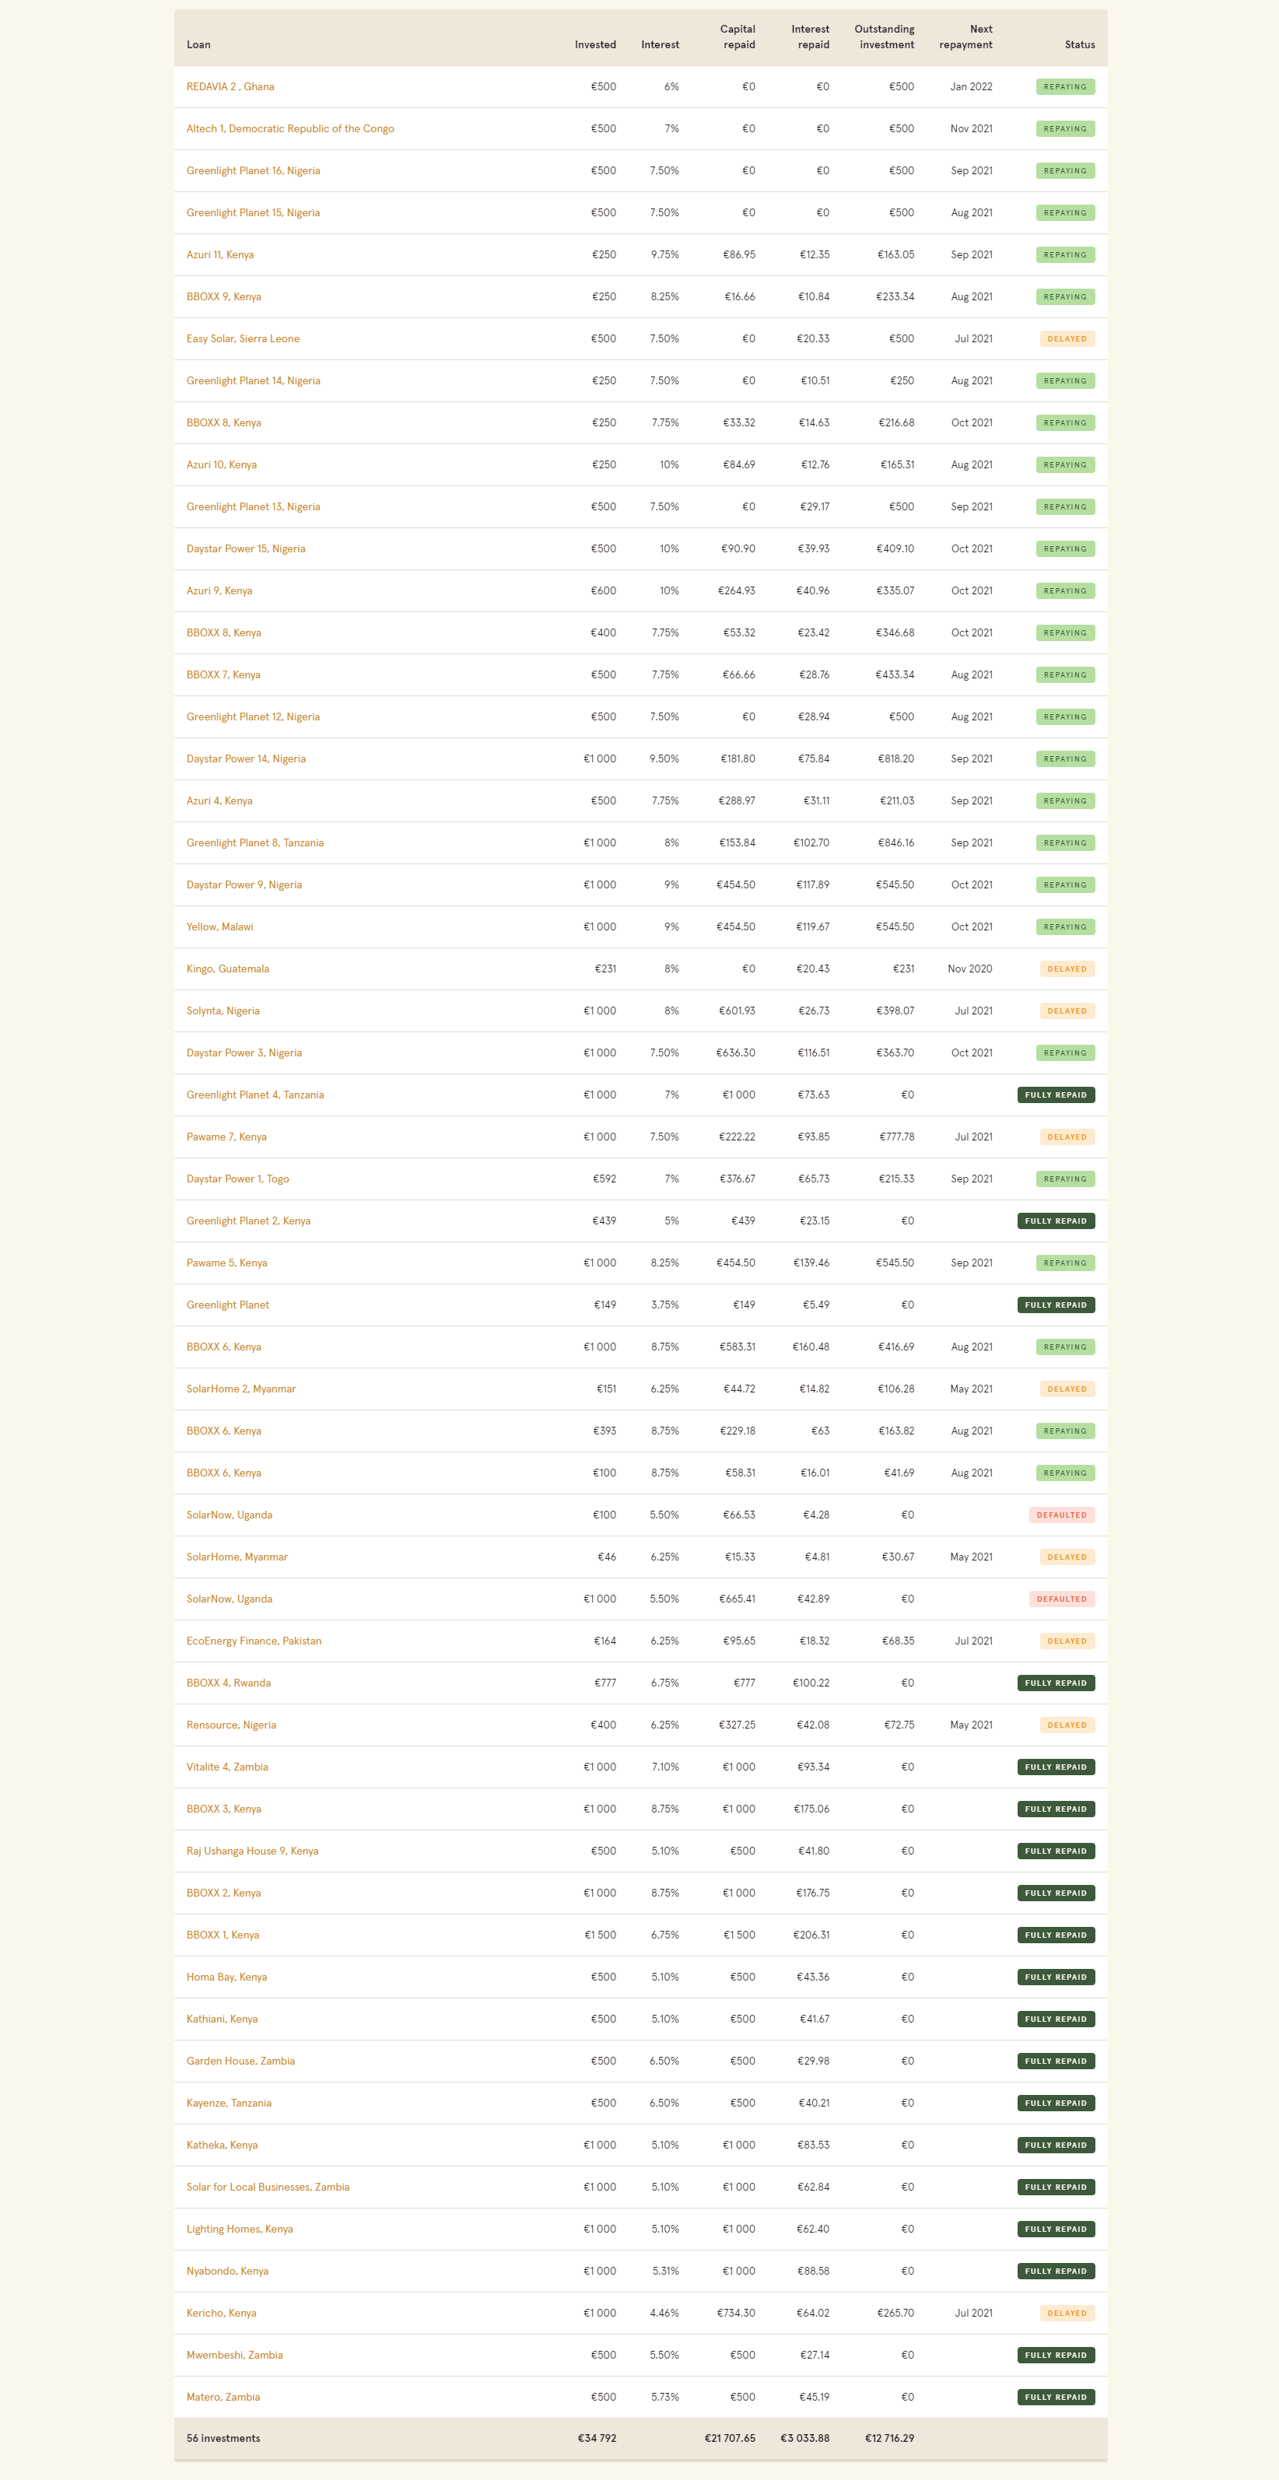The width and height of the screenshot is (1279, 2480).
Task: Click the Delayed badge for Kericho, Kenya
Action: point(1066,2314)
